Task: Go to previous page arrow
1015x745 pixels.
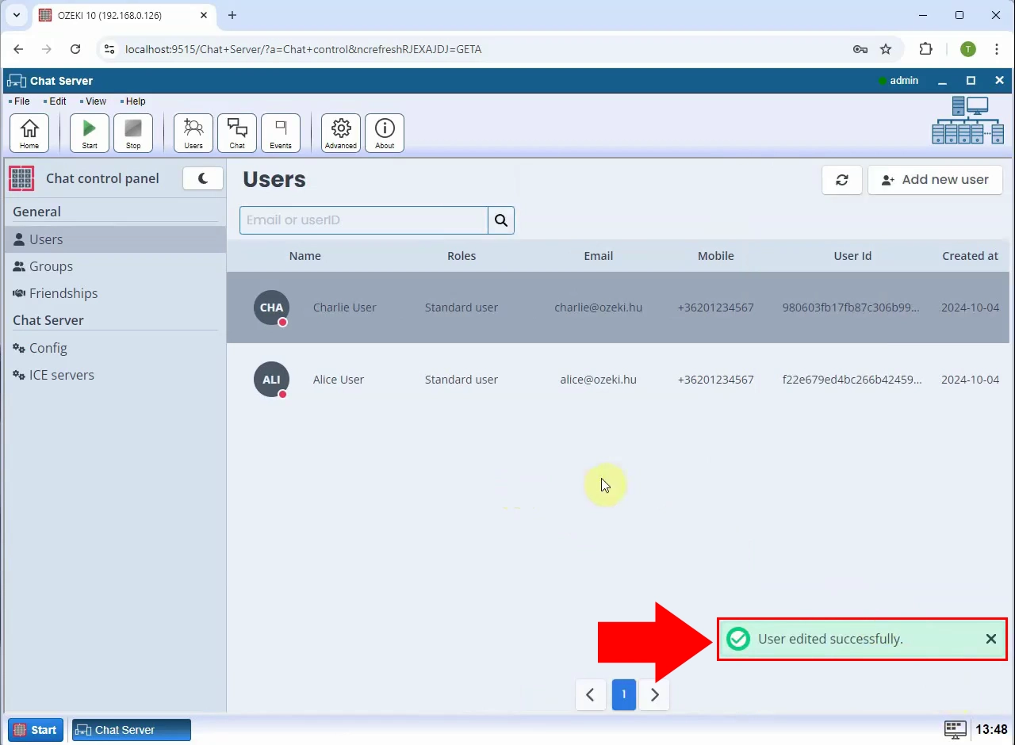Action: point(590,695)
